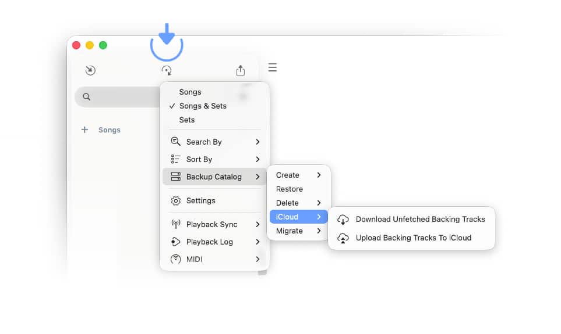Screen dimensions: 561x334
Task: Expand the MIDI submenu chevron
Action: [x=257, y=259]
